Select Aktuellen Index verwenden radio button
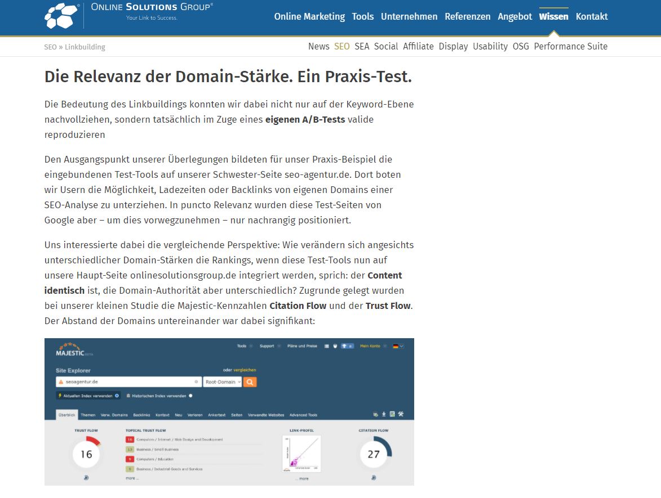The height and width of the screenshot is (498, 661). tap(117, 396)
